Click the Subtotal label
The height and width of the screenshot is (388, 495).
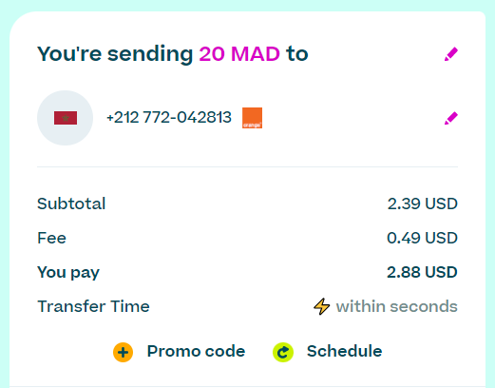(x=71, y=204)
